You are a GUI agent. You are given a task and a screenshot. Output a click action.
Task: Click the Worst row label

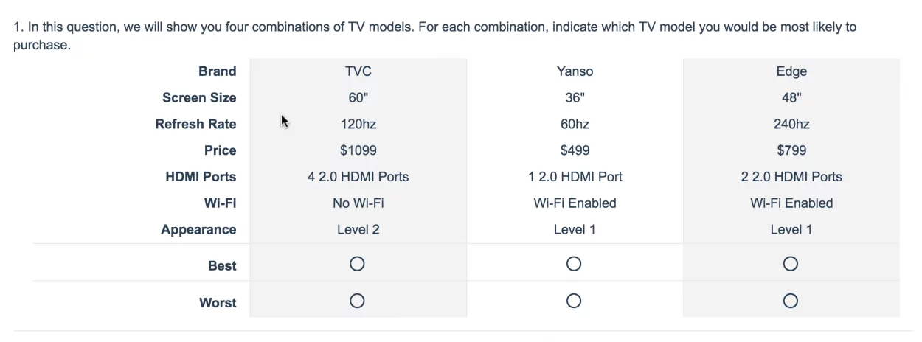click(218, 303)
